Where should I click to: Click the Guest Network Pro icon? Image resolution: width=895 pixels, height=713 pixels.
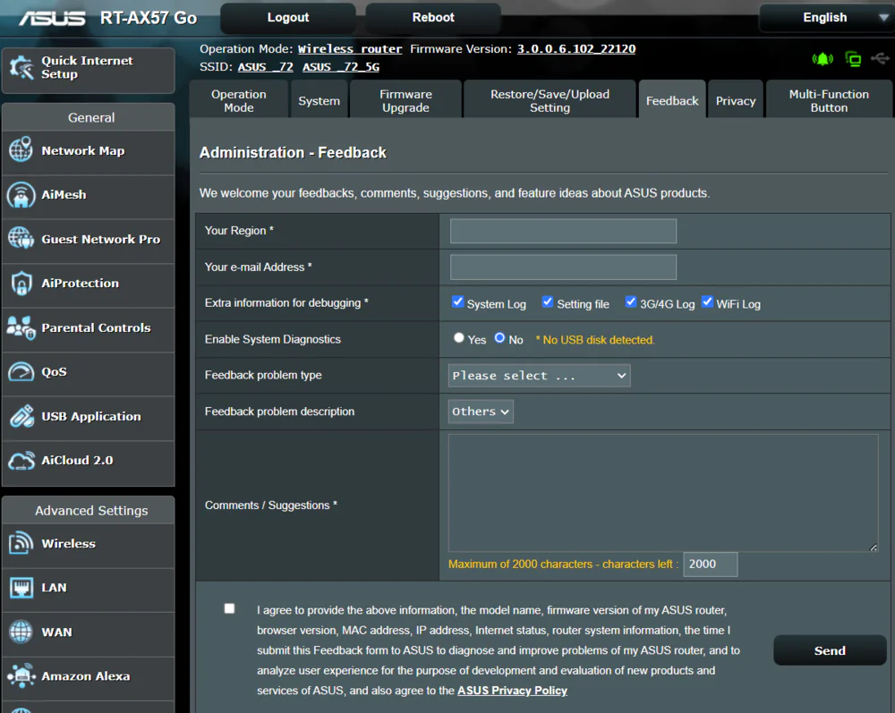pos(21,239)
